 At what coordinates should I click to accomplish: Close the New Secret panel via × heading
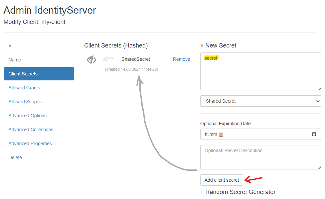[x=202, y=46]
